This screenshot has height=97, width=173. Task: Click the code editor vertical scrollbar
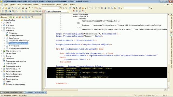pyautogui.click(x=168, y=51)
